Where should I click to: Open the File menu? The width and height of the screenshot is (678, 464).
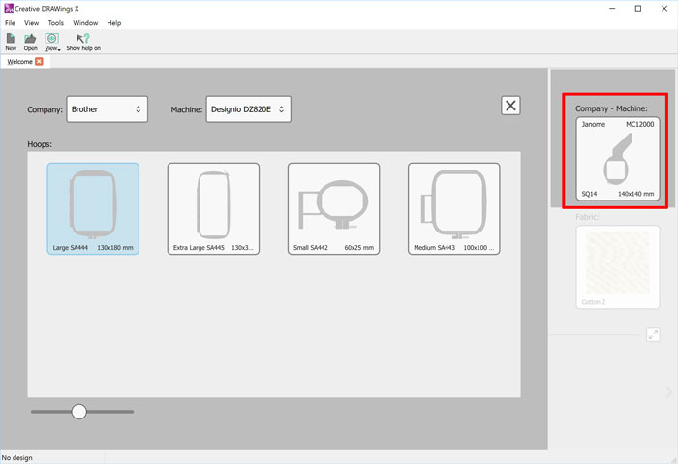coord(10,22)
